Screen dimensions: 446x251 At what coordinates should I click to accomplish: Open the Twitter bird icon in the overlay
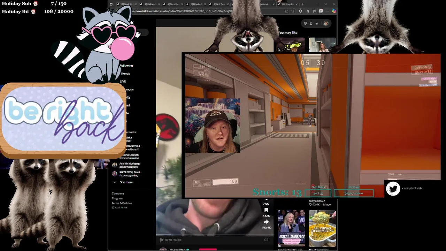tap(393, 189)
